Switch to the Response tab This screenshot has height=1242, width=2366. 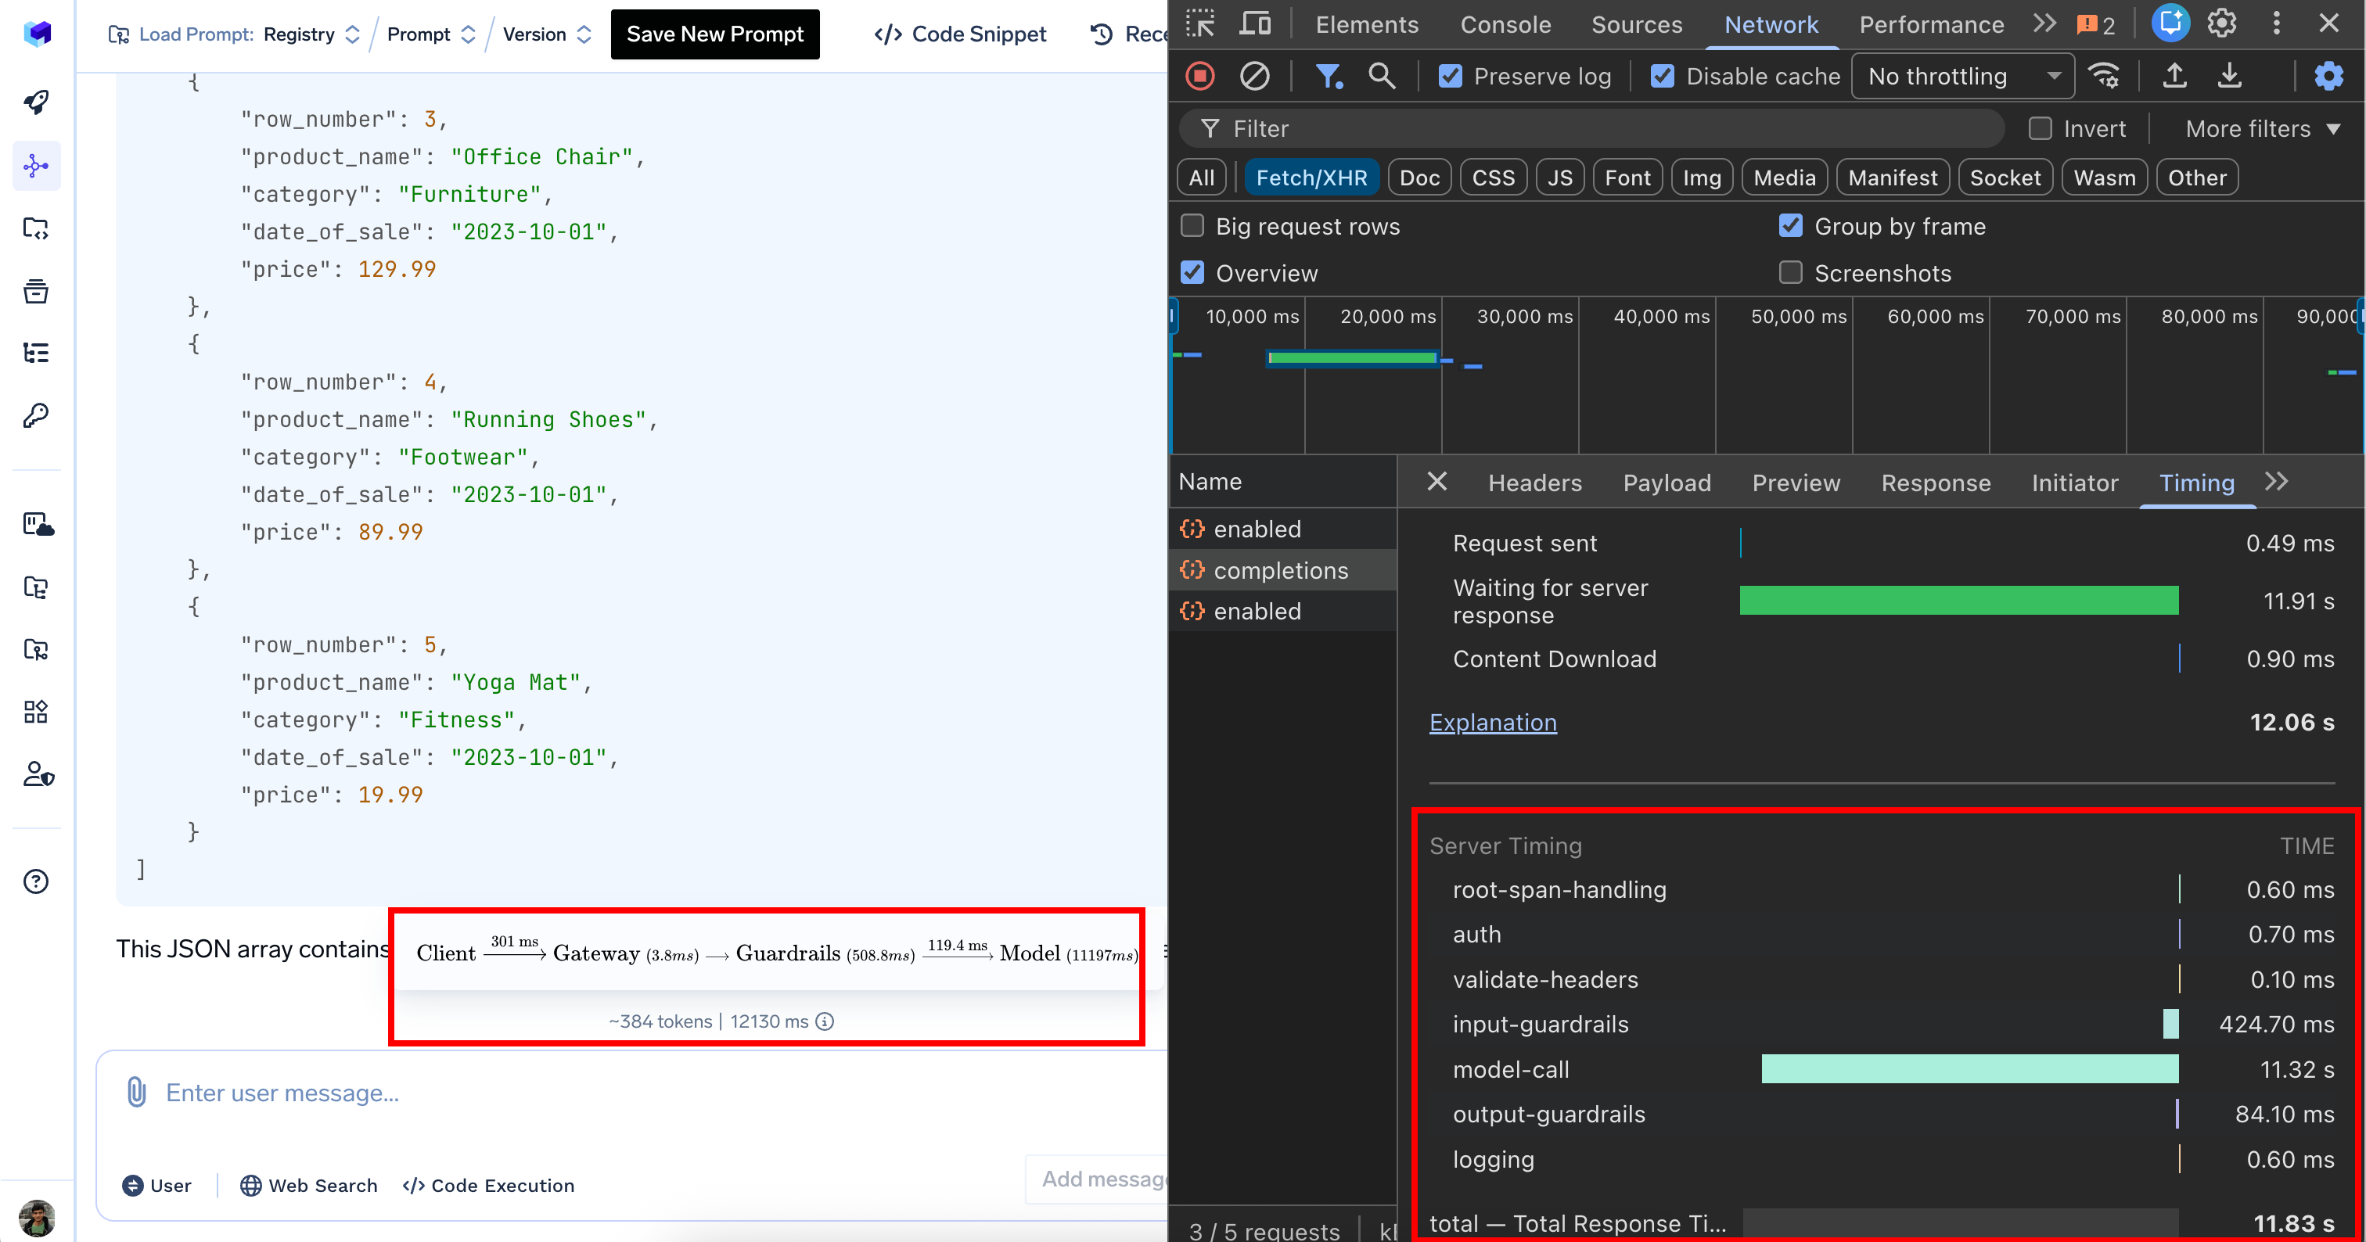point(1934,483)
